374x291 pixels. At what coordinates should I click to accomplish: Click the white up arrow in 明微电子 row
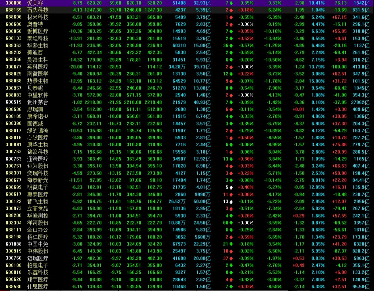tap(231, 187)
